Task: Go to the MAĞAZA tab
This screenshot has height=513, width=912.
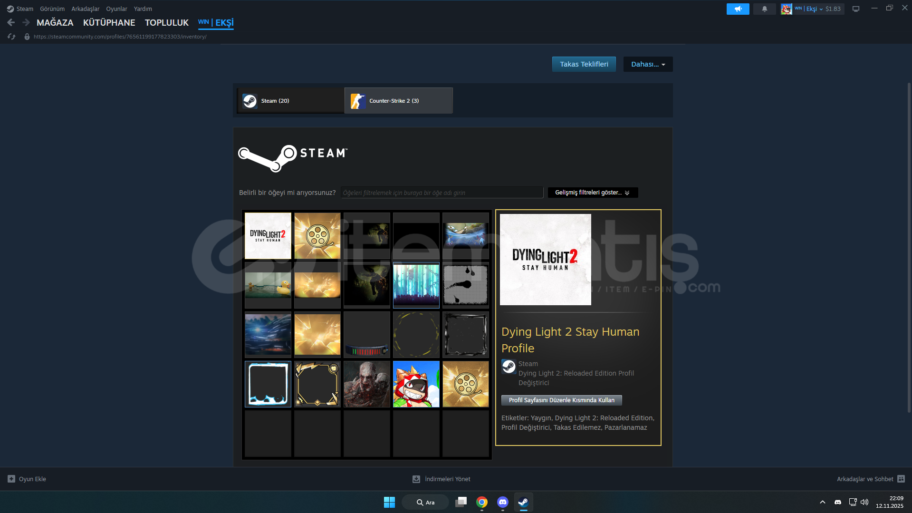Action: pos(55,22)
